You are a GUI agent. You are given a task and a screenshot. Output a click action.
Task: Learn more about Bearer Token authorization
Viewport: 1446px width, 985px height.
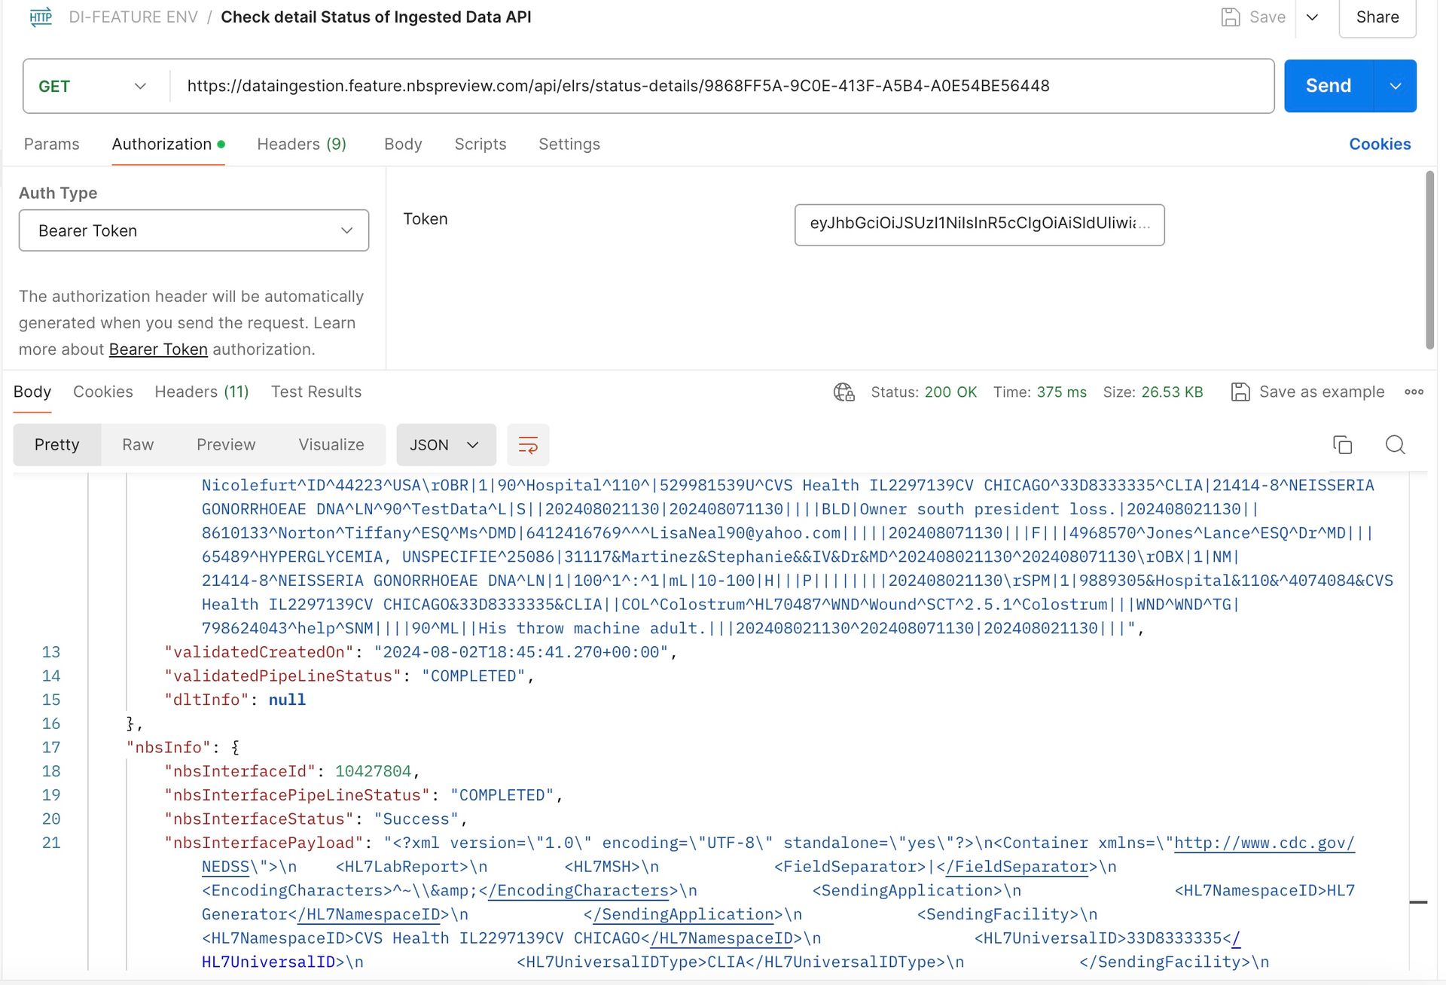click(158, 349)
